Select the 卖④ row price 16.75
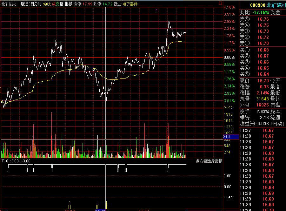The image size is (286, 211). click(263, 25)
